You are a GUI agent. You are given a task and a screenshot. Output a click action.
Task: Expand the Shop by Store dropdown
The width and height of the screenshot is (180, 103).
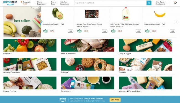click(54, 3)
